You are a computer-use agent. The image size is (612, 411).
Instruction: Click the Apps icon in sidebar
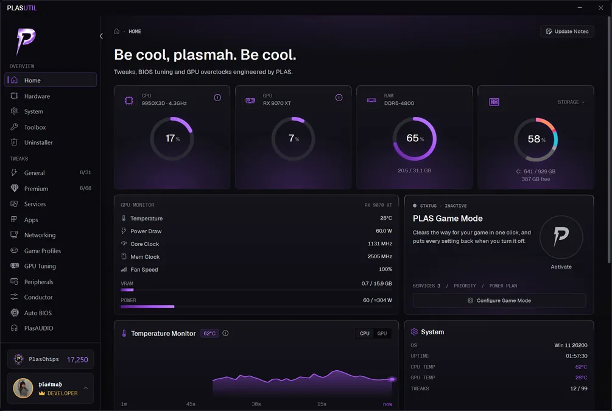pyautogui.click(x=14, y=219)
